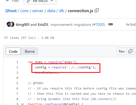Open the Raw file view
Viewport: 136px width, 105px height.
(x=122, y=51)
